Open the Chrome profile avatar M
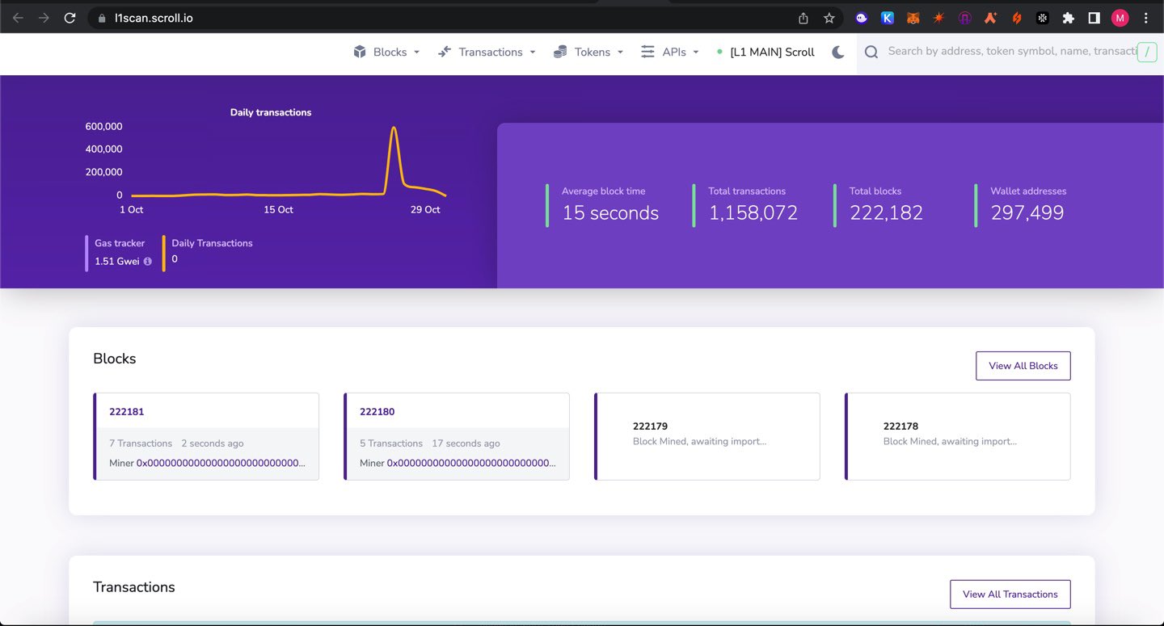The width and height of the screenshot is (1164, 626). (x=1120, y=18)
